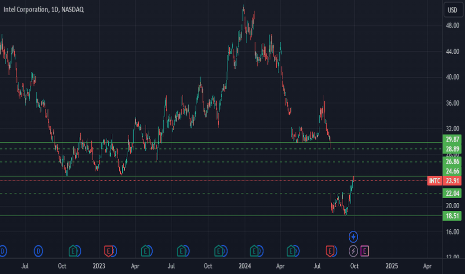Select the dashed green line at 22.04
This screenshot has height=274, width=465.
click(221, 193)
